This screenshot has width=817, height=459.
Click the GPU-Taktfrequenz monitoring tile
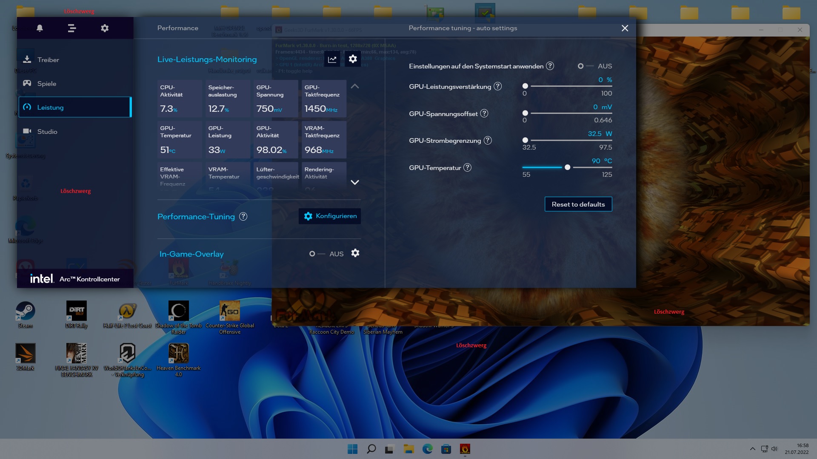tap(323, 99)
